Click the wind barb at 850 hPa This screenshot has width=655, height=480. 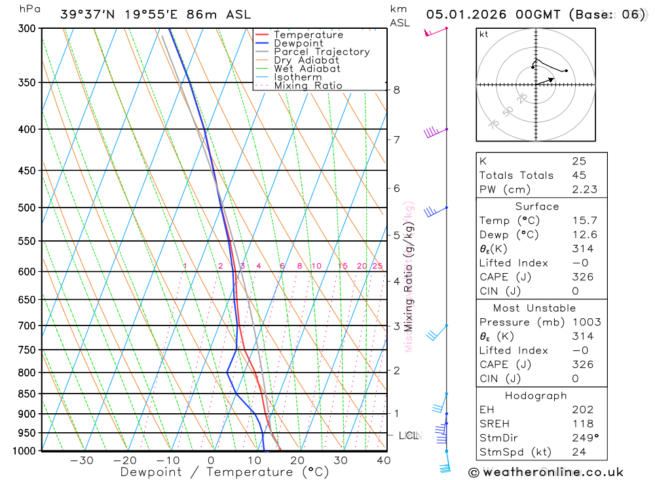click(440, 403)
